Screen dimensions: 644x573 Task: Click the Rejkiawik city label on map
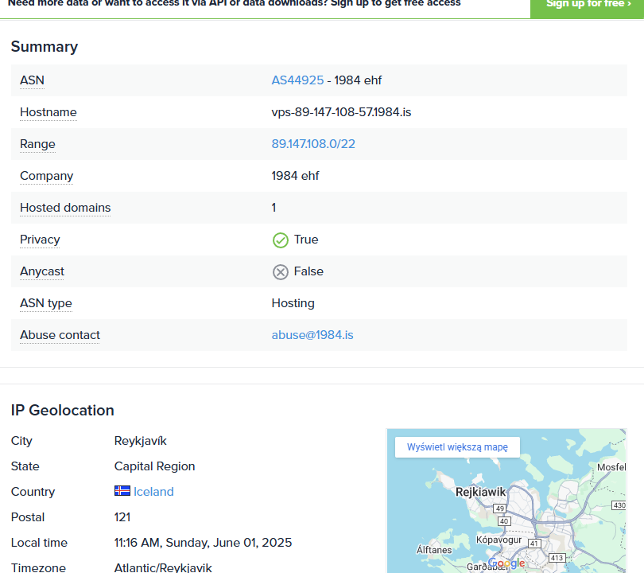pyautogui.click(x=480, y=492)
